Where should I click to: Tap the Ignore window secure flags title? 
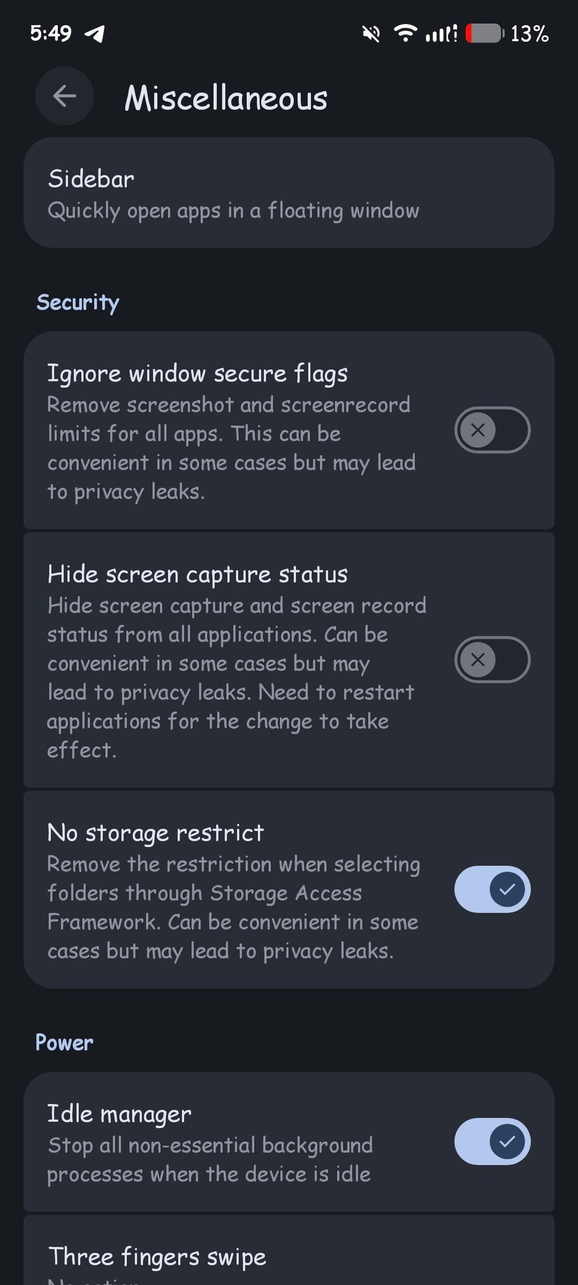tap(197, 374)
